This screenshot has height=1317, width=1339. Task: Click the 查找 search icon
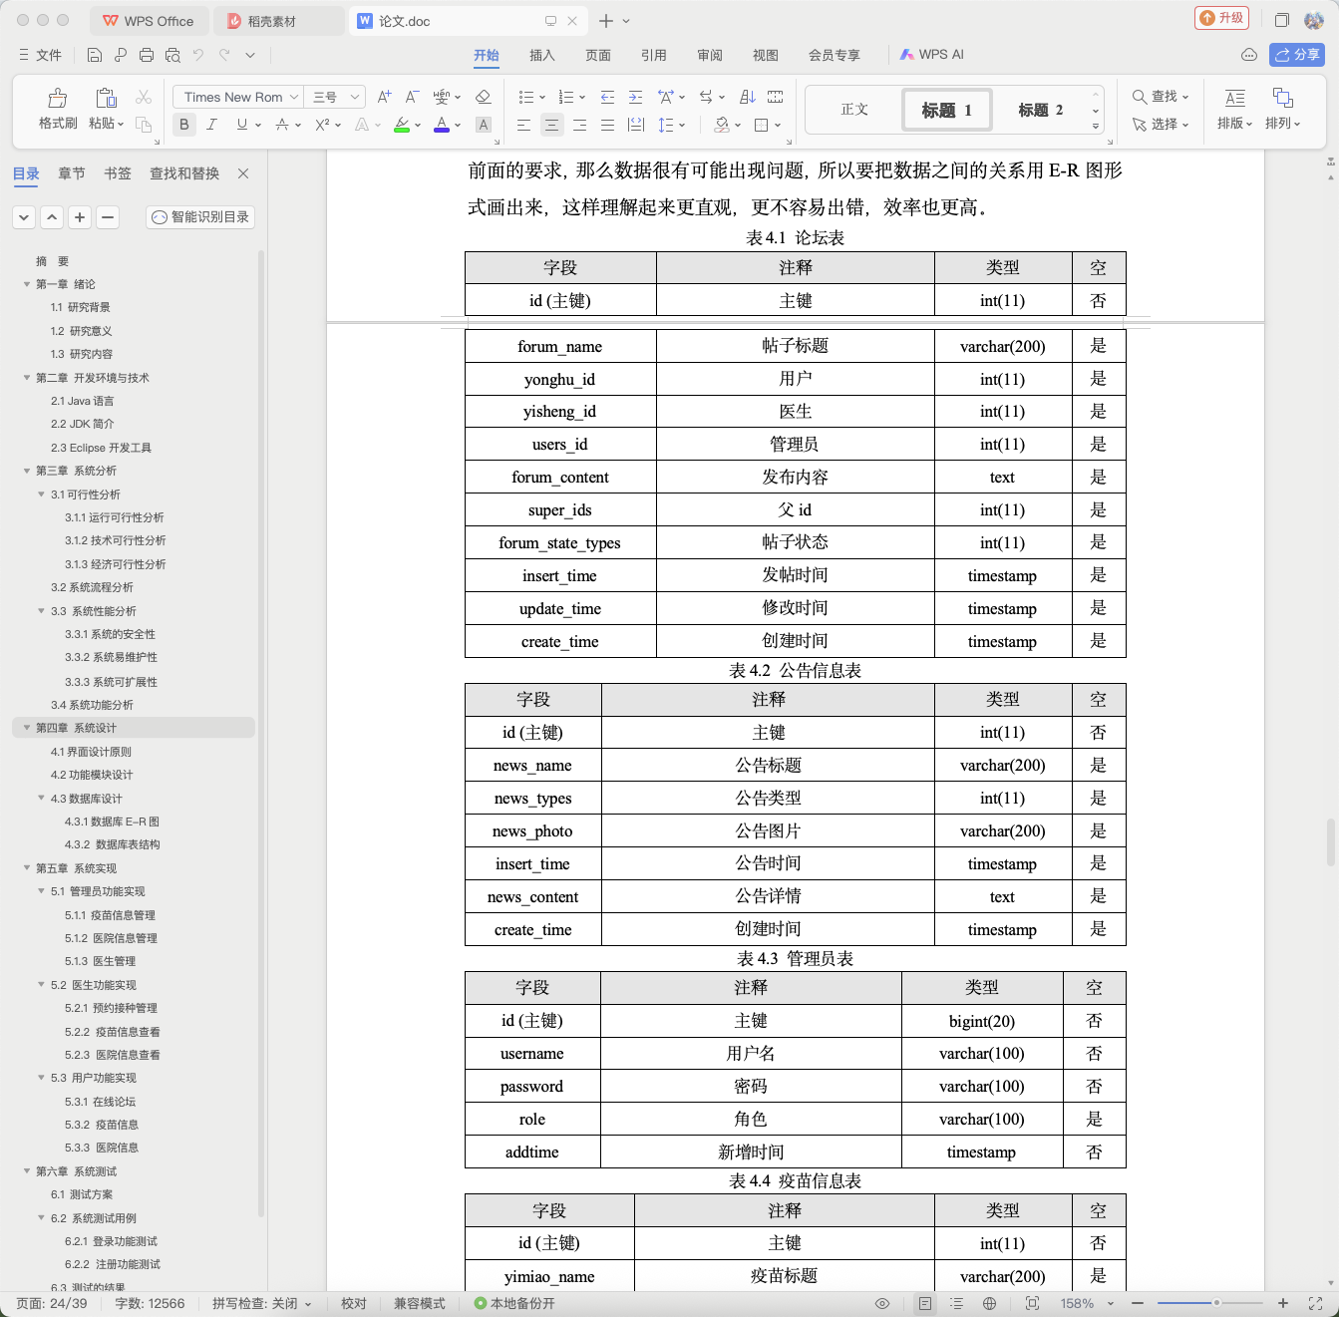pyautogui.click(x=1139, y=97)
